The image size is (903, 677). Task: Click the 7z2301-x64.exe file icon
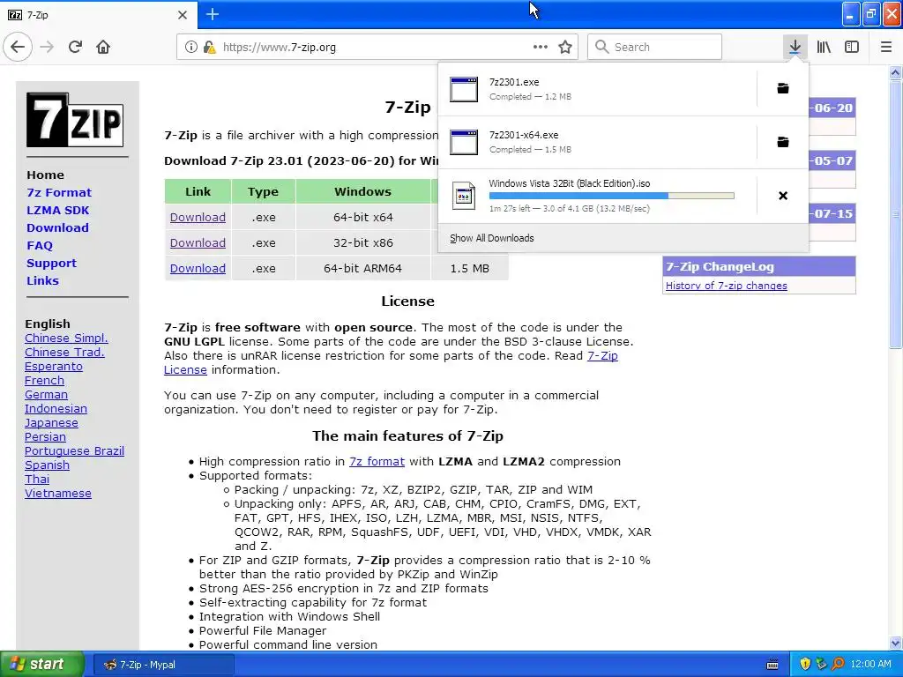point(464,142)
